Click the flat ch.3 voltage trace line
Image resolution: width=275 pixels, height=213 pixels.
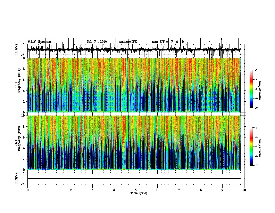tap(134, 179)
